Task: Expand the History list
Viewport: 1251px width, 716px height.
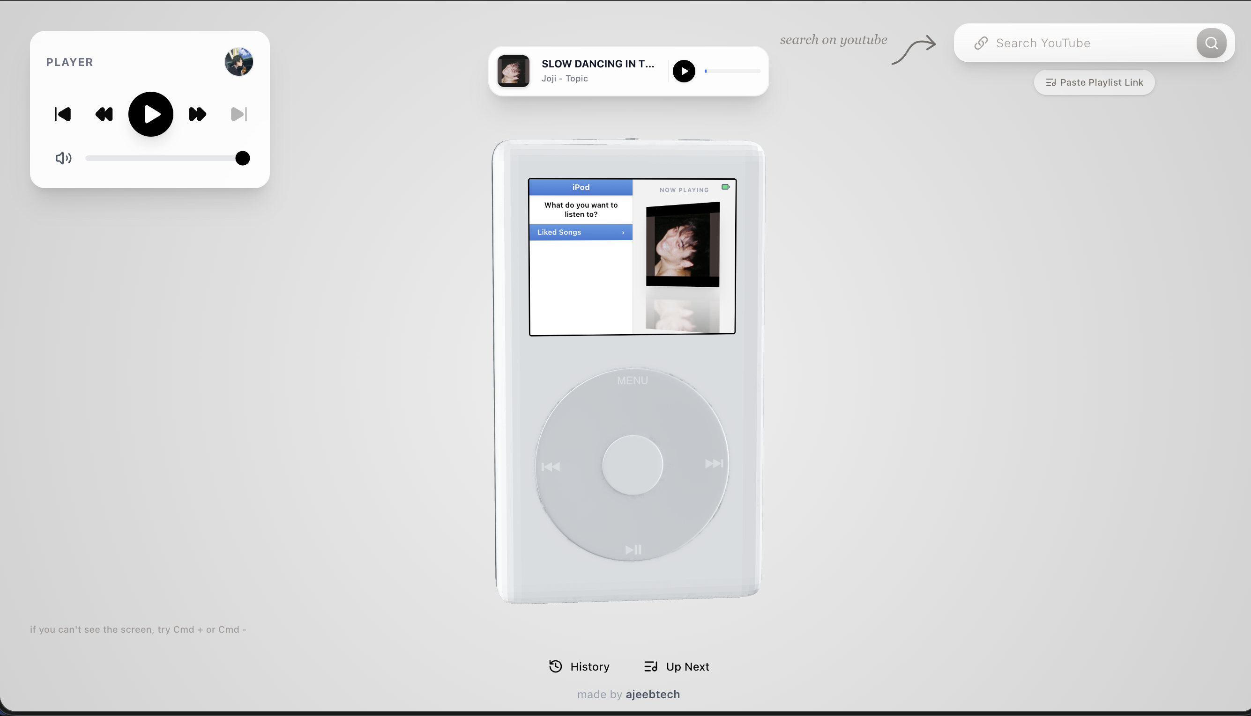Action: click(x=580, y=666)
